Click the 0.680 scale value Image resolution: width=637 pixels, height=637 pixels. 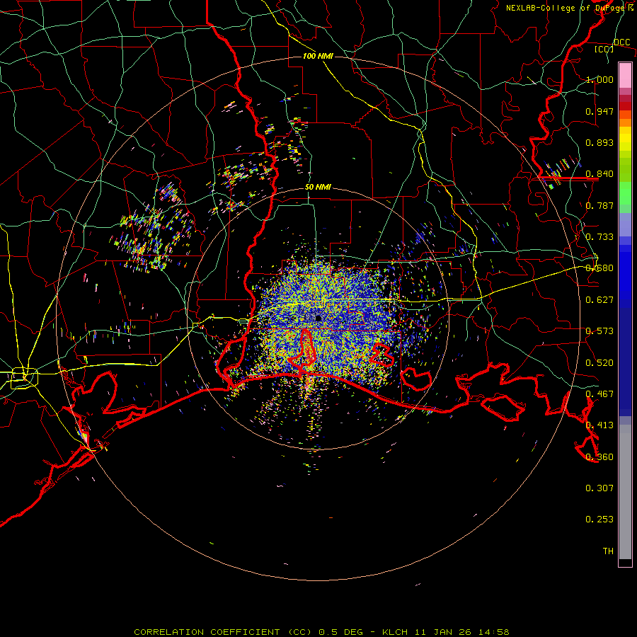599,268
